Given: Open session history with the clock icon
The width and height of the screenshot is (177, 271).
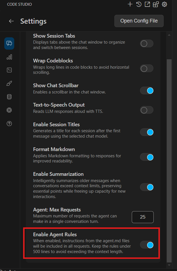Looking at the screenshot, I should click(x=139, y=4).
